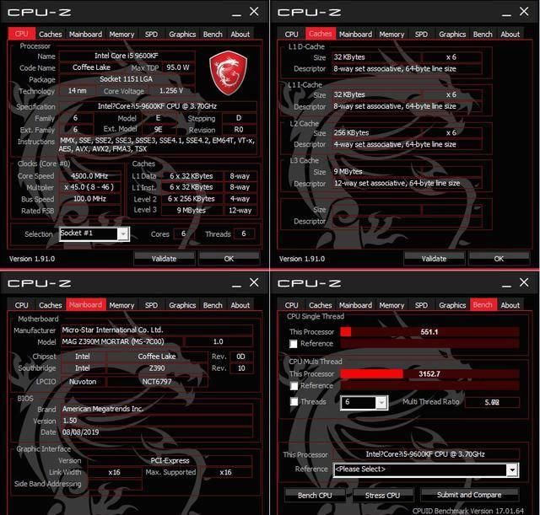
Task: Click motherboard model MAG Z390M MORTAR
Action: [122, 341]
